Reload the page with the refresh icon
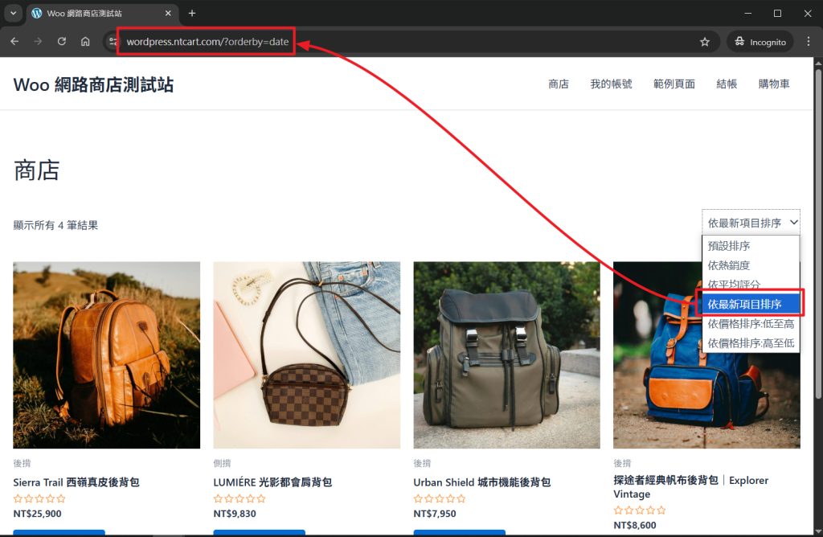 61,42
